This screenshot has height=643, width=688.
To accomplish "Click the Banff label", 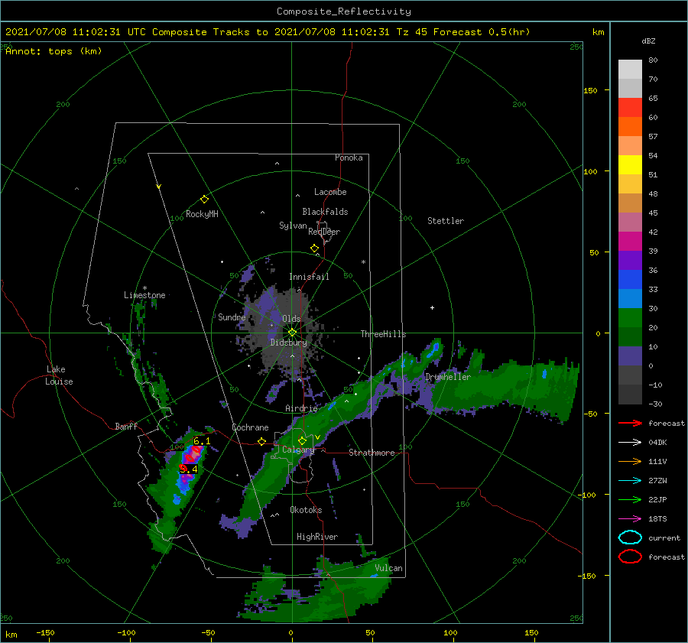I will point(126,426).
